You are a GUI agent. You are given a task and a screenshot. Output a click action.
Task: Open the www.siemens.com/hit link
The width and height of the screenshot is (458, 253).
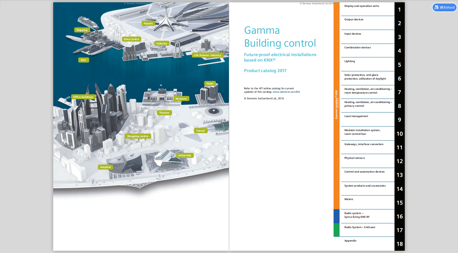coord(286,92)
